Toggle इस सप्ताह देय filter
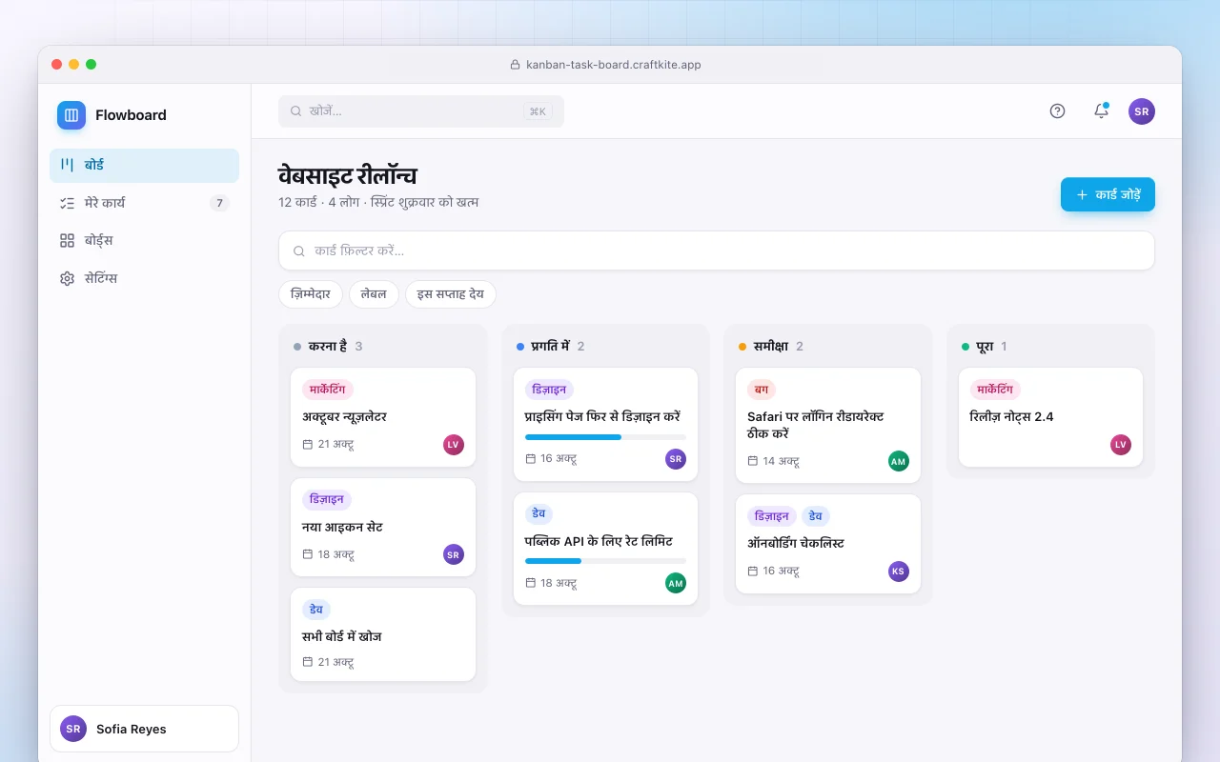1220x762 pixels. [x=451, y=294]
